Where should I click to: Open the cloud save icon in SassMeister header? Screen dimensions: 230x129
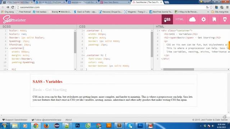(x=192, y=19)
